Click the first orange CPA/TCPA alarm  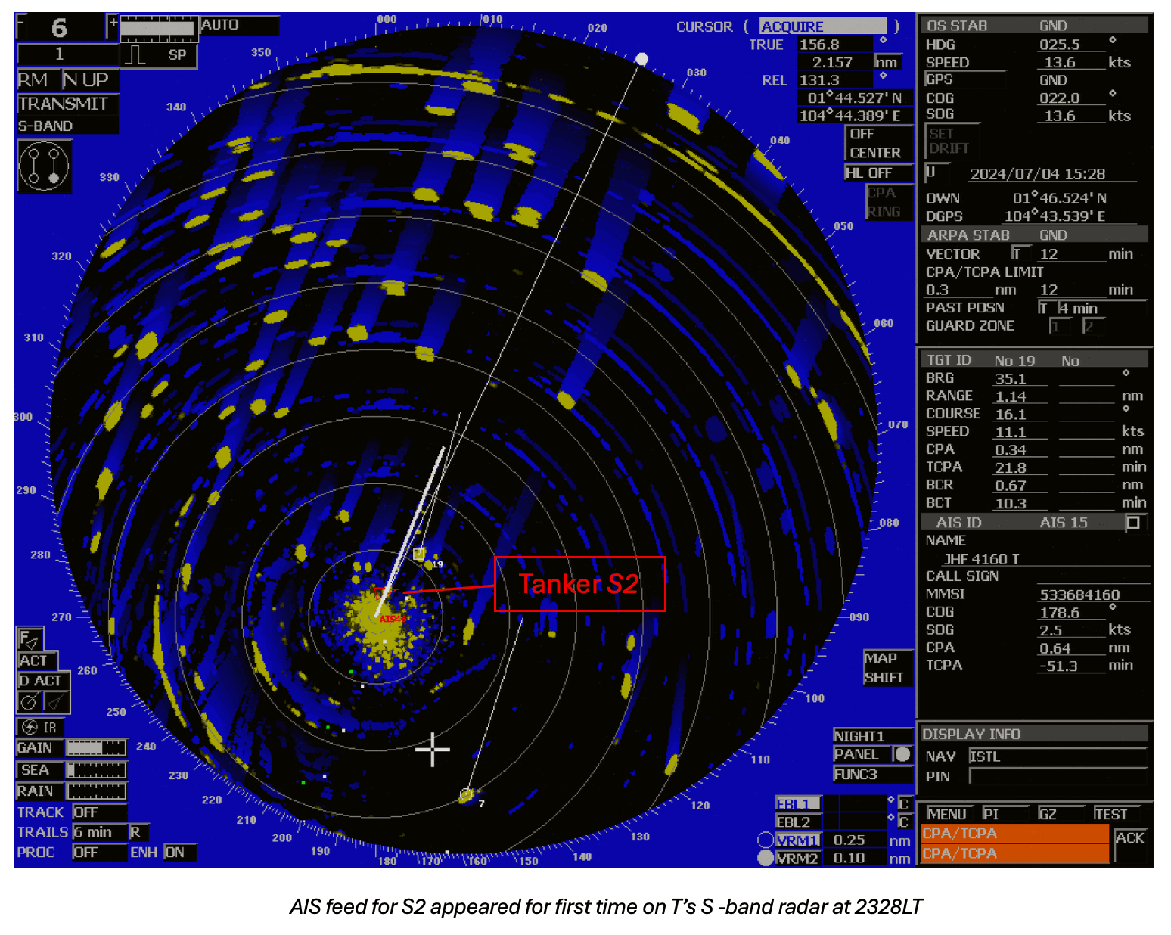coord(1014,834)
